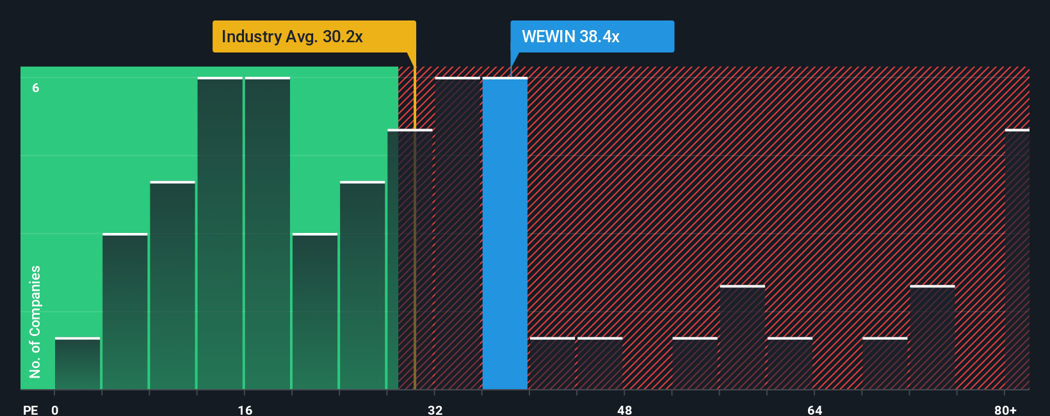
Task: Click the PE axis label
Action: (x=31, y=410)
